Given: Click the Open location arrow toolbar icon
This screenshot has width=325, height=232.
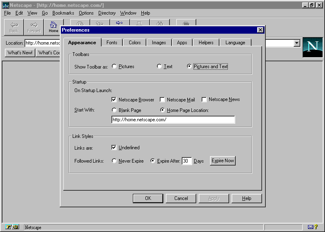Looking at the screenshot, I should tap(120, 23).
